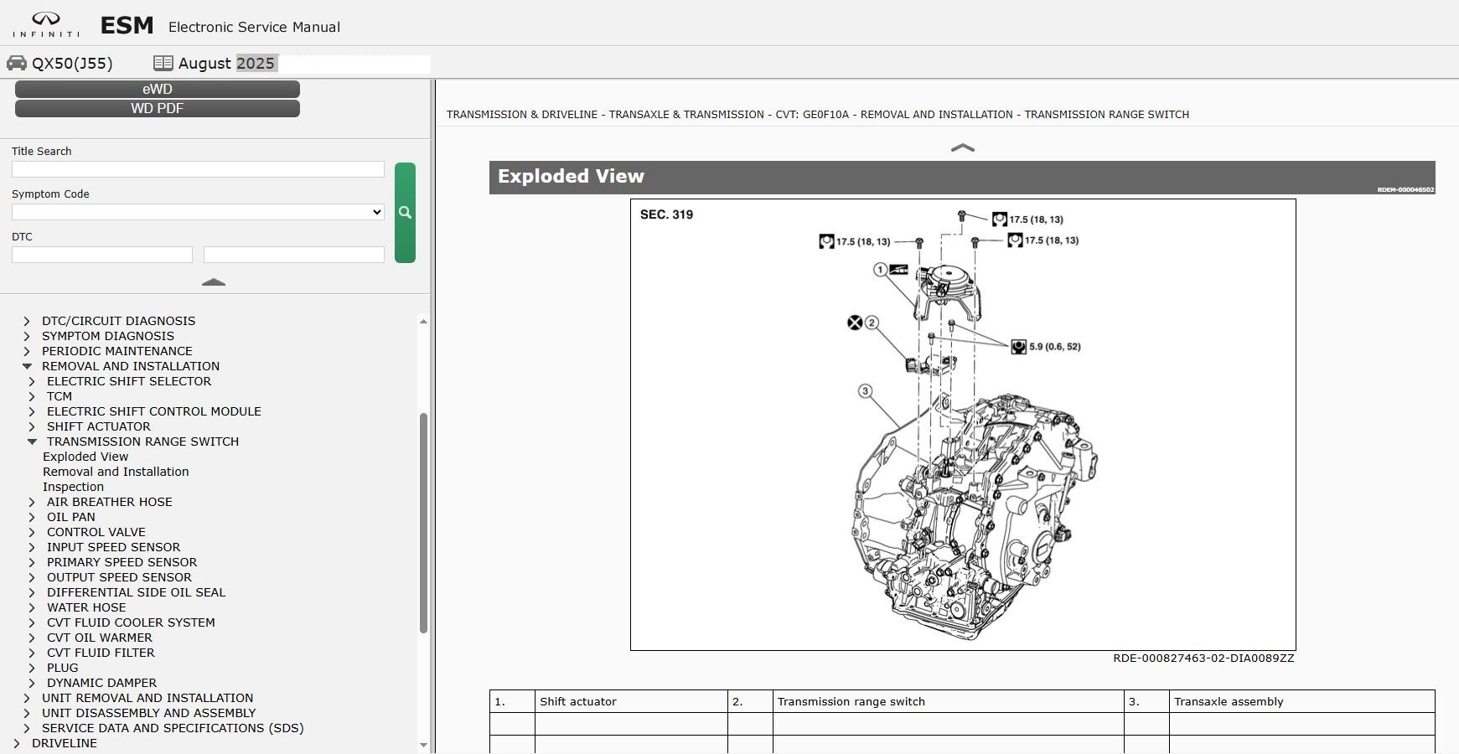Open the eWD wiring diagram button

pyautogui.click(x=158, y=89)
